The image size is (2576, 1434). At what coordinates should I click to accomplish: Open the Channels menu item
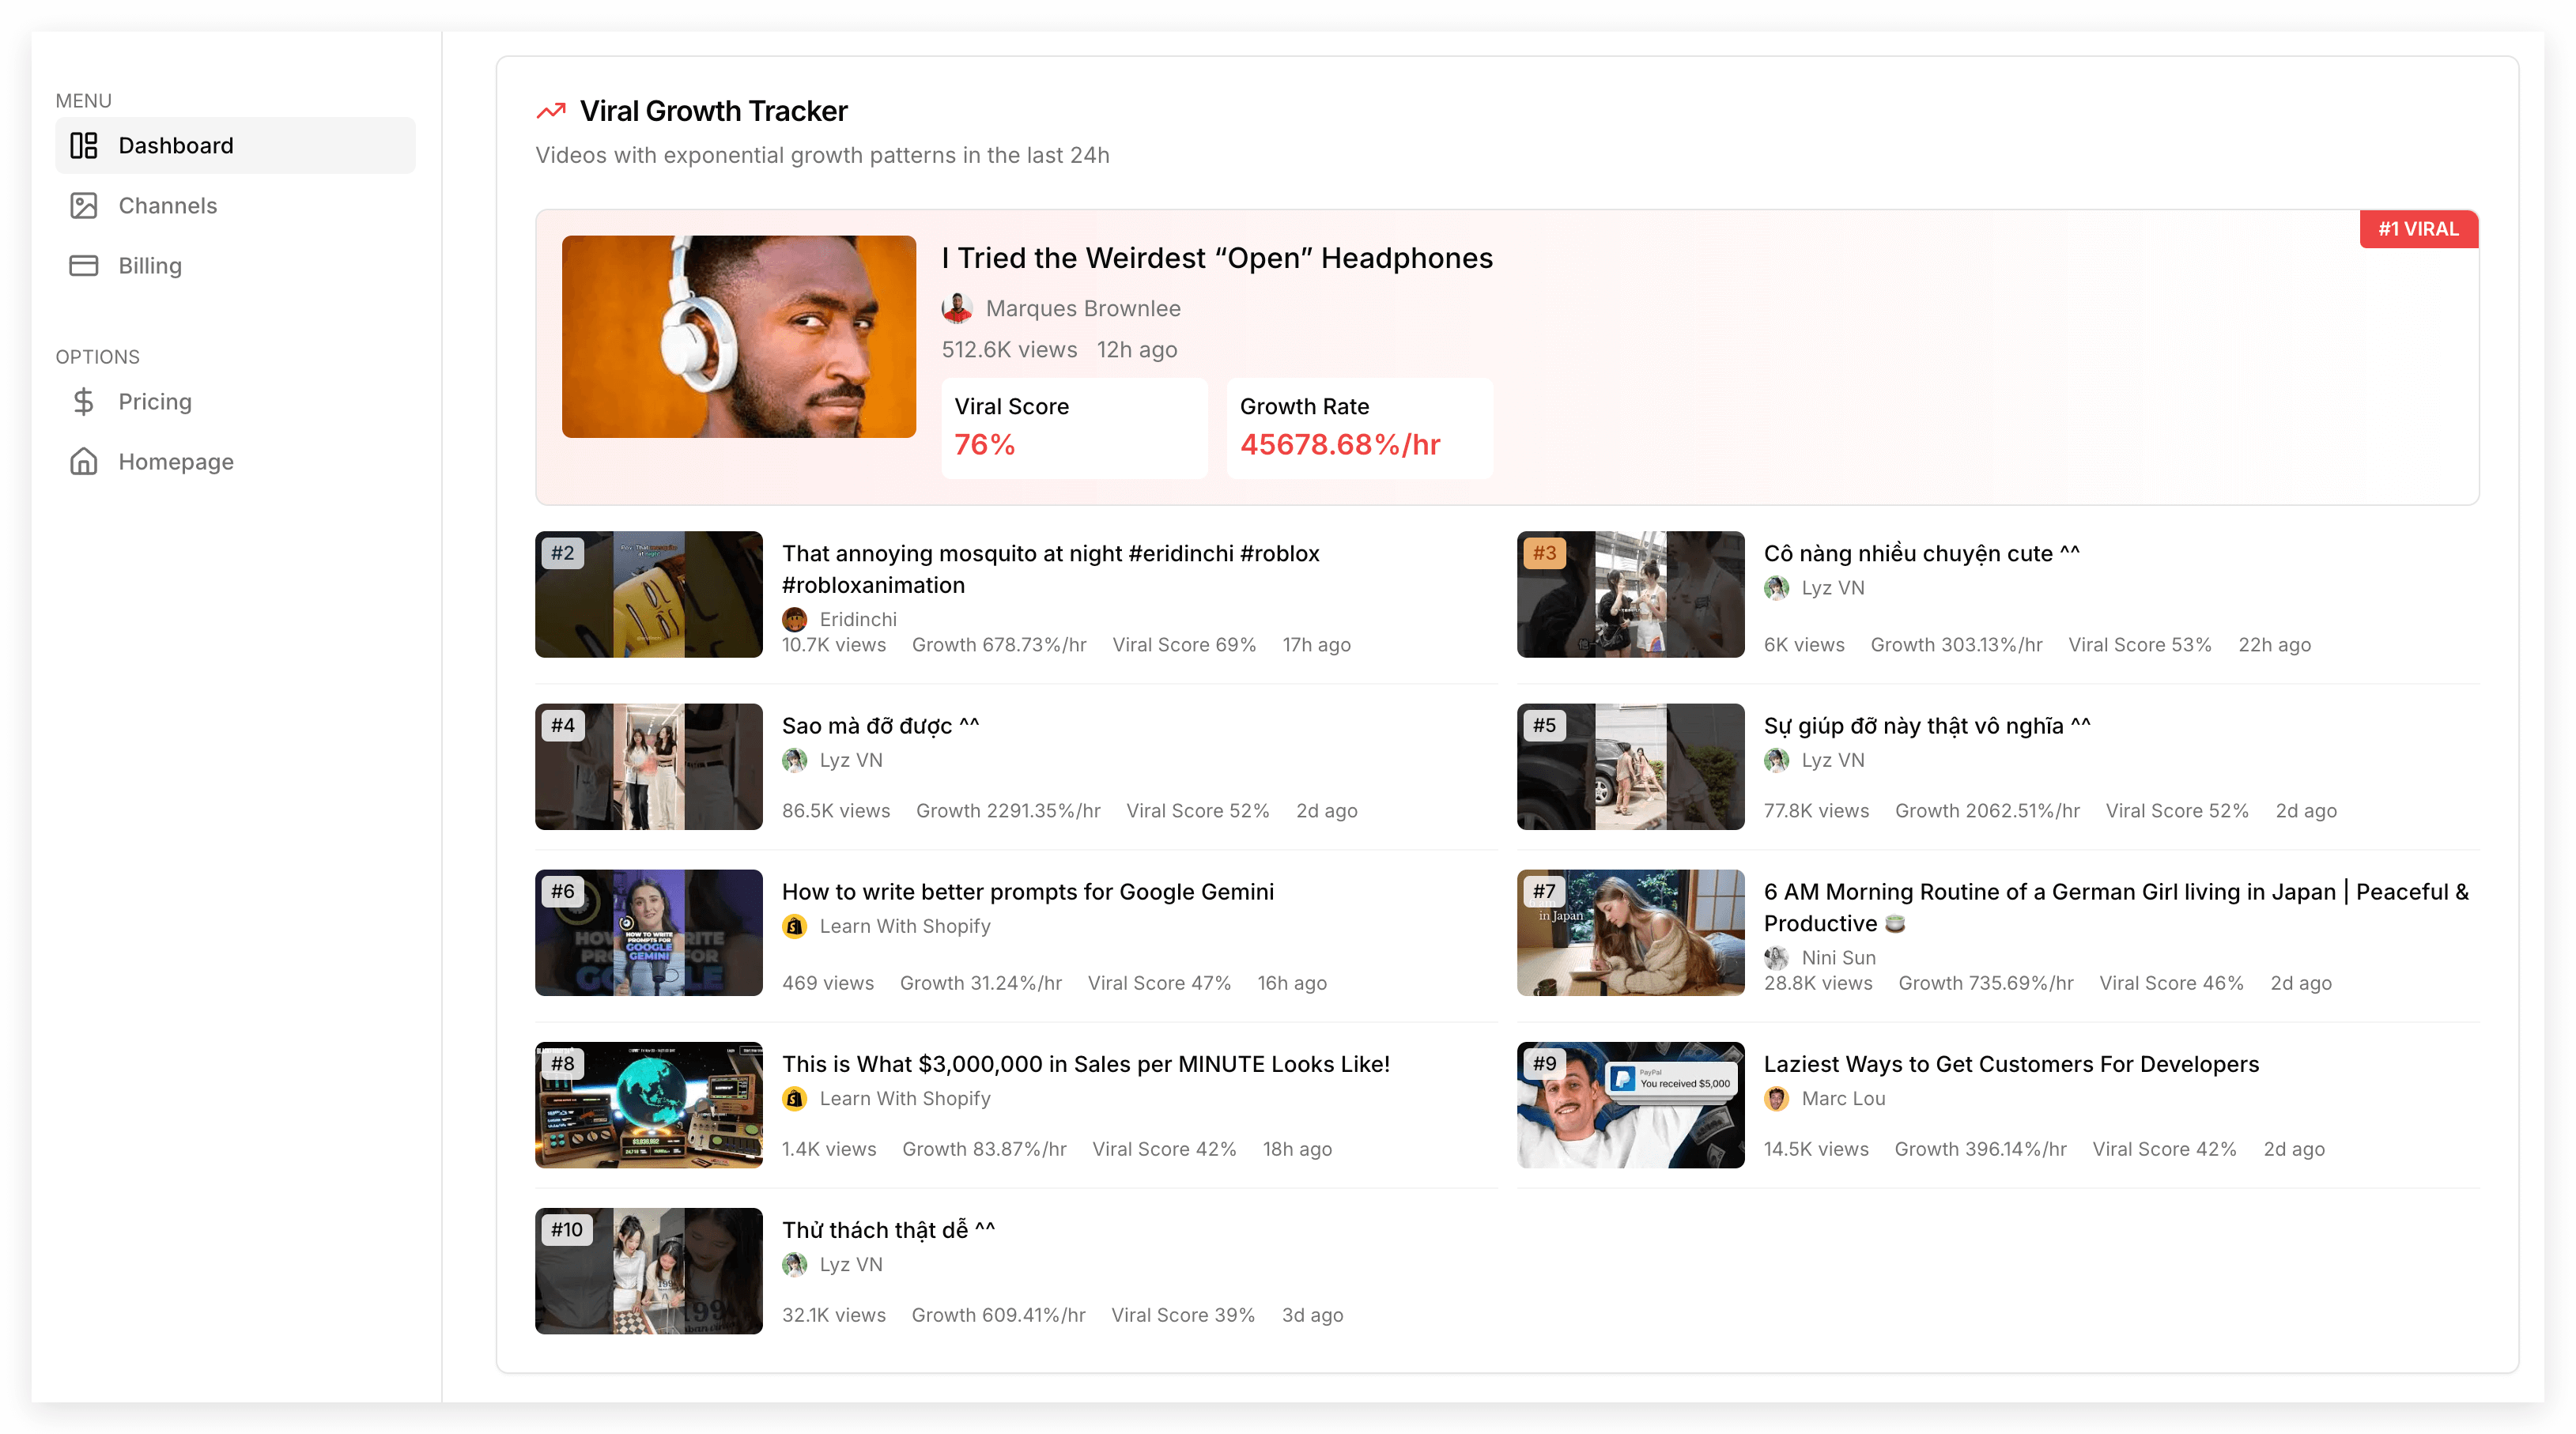(x=167, y=206)
